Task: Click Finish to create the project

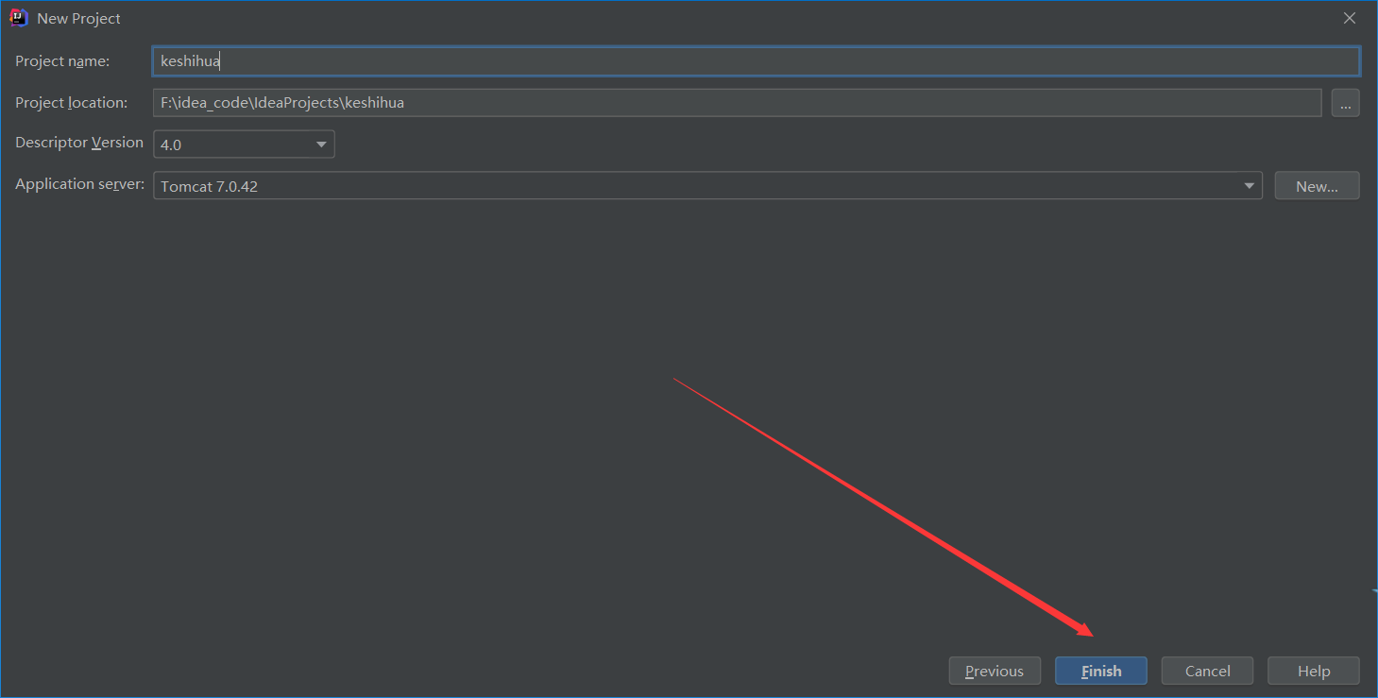Action: [x=1100, y=671]
